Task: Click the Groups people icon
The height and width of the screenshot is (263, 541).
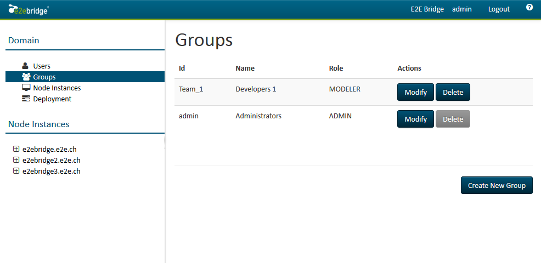Action: click(x=26, y=77)
